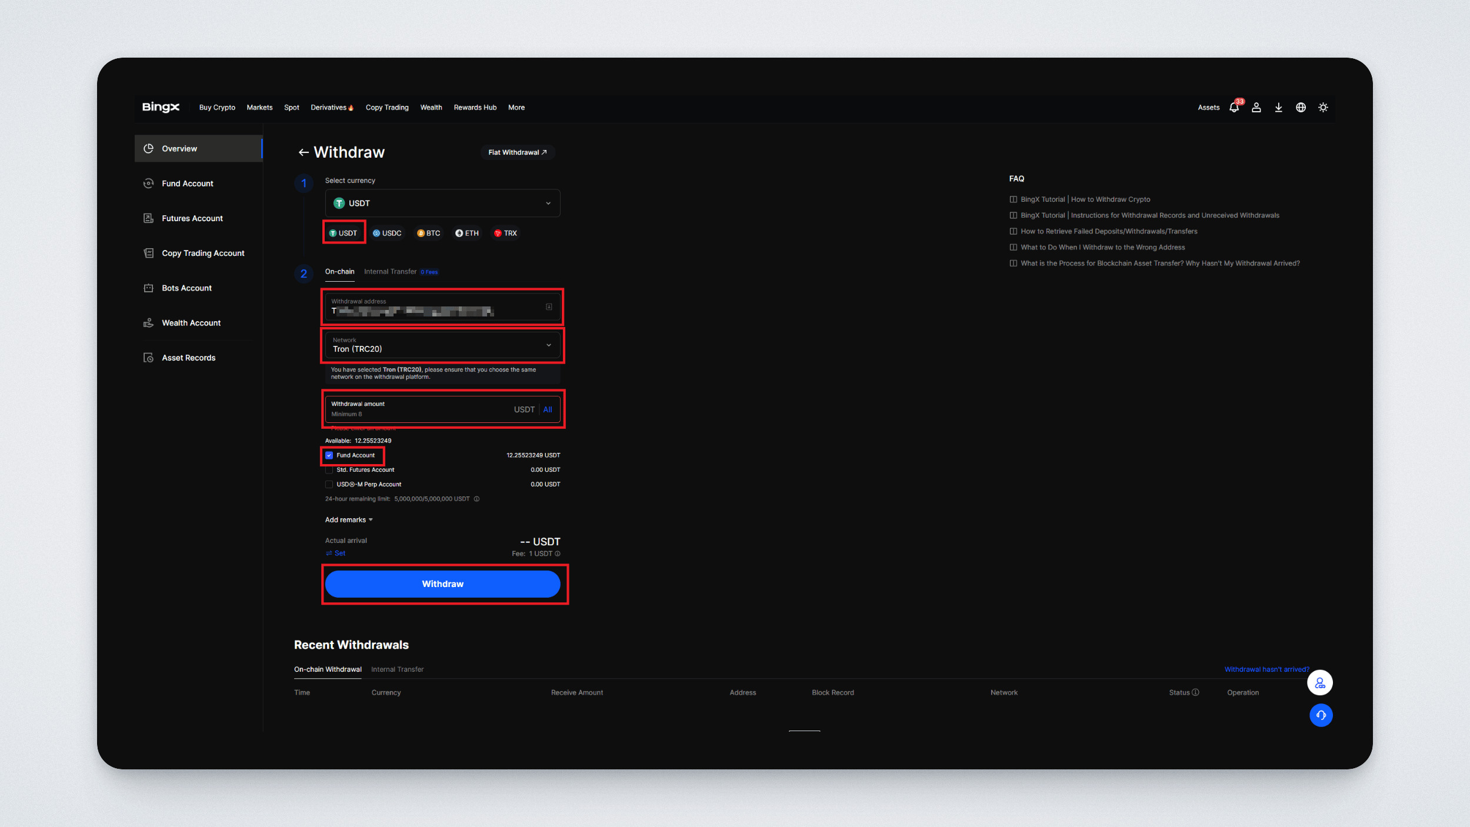Click the blue support headset button
Image resolution: width=1470 pixels, height=827 pixels.
1321,715
